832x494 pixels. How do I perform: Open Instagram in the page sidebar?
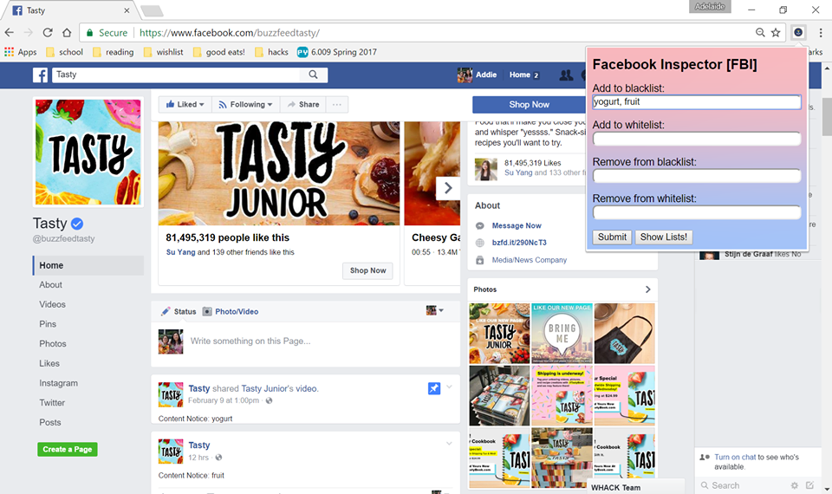click(x=58, y=383)
